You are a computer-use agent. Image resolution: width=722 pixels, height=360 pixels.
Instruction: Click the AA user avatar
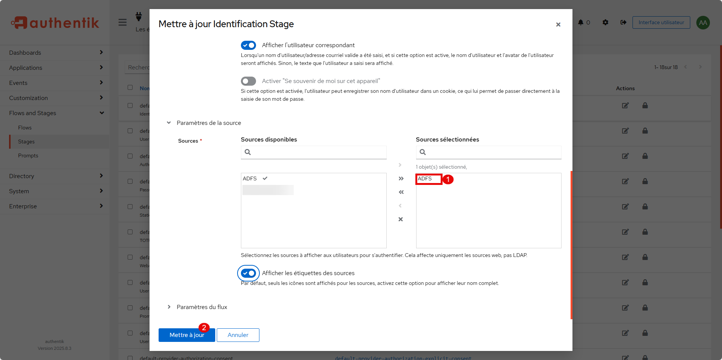(x=703, y=22)
